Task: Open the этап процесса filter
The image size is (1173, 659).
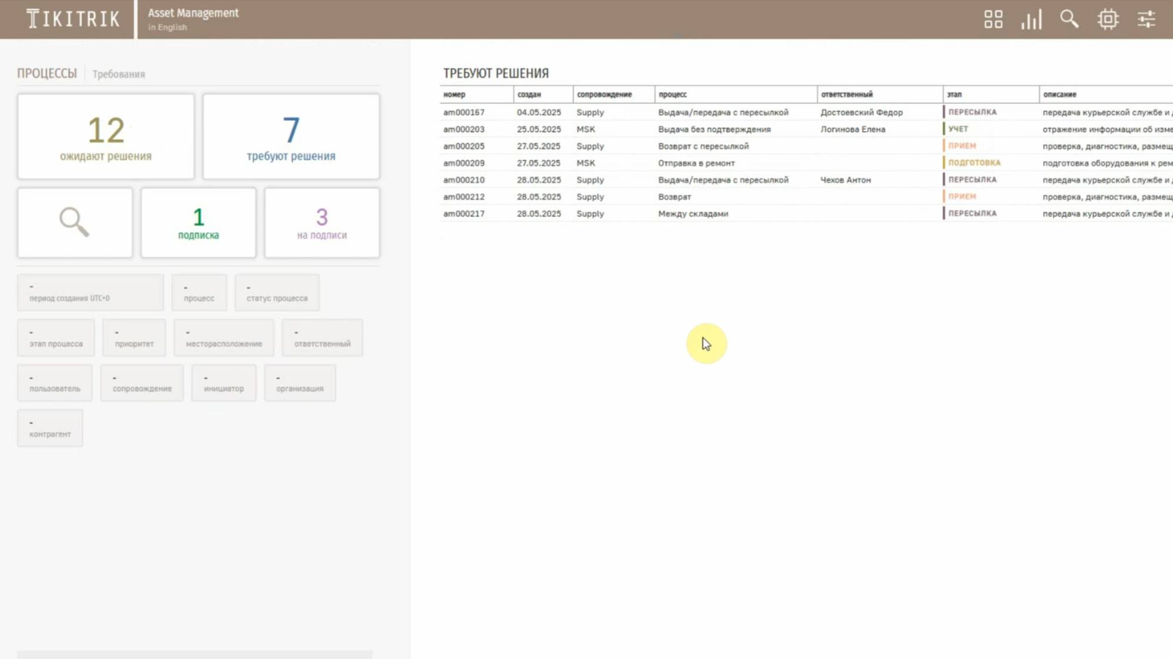Action: tap(56, 337)
